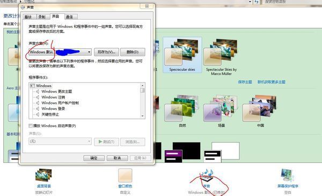Open 桌面背景 desktop background icon
Image resolution: width=322 pixels, height=196 pixels.
[x=43, y=175]
